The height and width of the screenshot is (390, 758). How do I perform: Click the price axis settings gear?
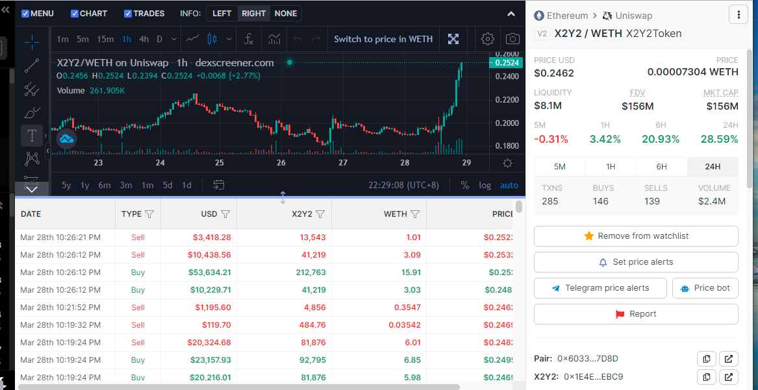pyautogui.click(x=507, y=163)
